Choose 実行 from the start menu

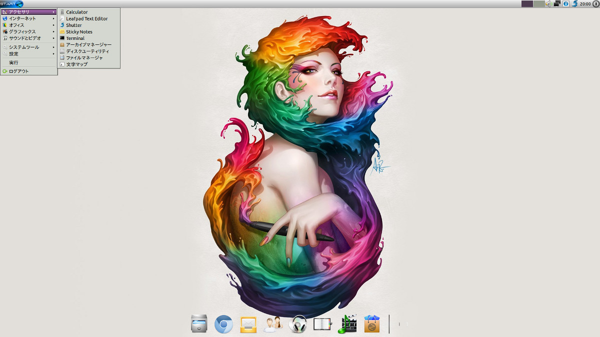coord(28,63)
